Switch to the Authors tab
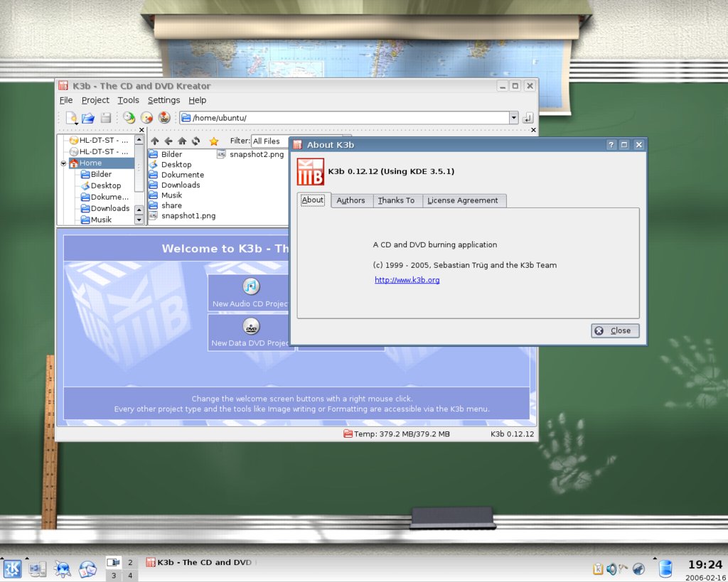Image resolution: width=728 pixels, height=582 pixels. (350, 200)
